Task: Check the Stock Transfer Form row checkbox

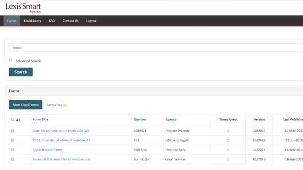Action: 13,150
